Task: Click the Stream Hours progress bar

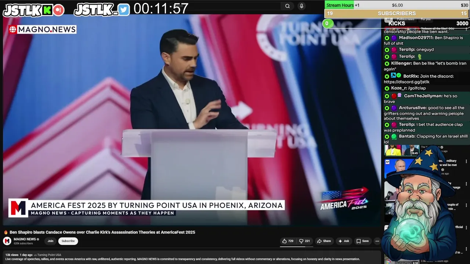Action: [397, 5]
